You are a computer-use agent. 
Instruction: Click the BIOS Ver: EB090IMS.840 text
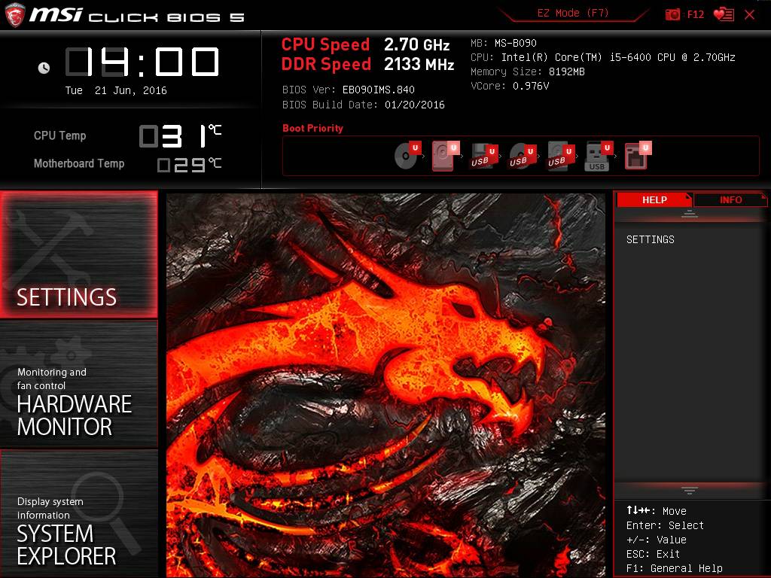pyautogui.click(x=348, y=90)
